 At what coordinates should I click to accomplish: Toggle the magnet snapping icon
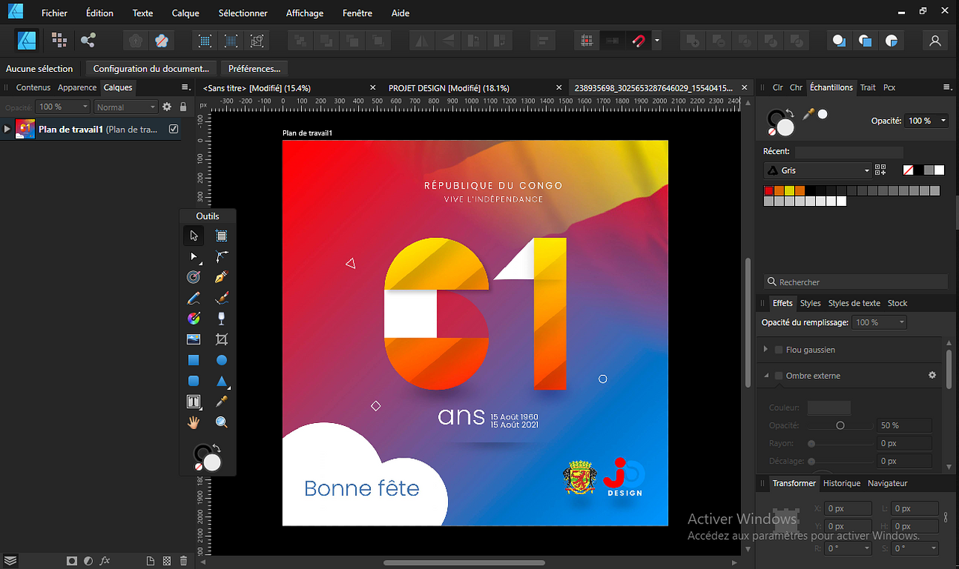point(638,41)
